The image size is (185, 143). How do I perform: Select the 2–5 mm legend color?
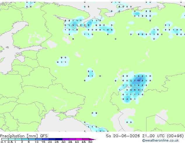(25, 139)
